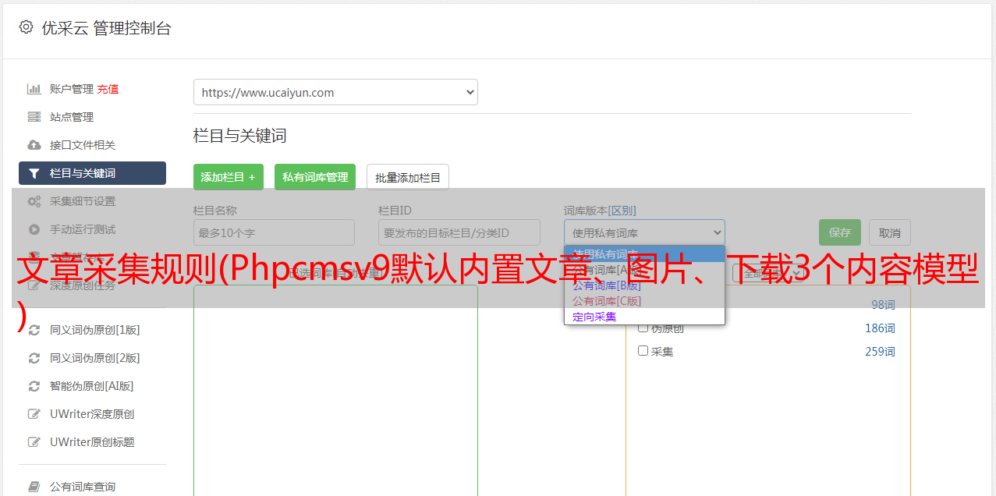Click the refresh icon for 同义词伪原创[1版]
The height and width of the screenshot is (496, 996).
coord(34,330)
